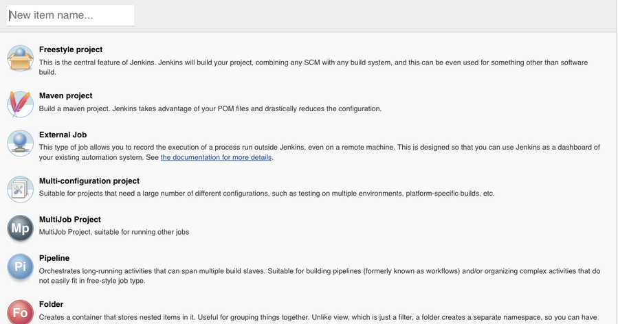Pick the Folder item type heading
Screen dimensions: 618x324
[x=51, y=304]
